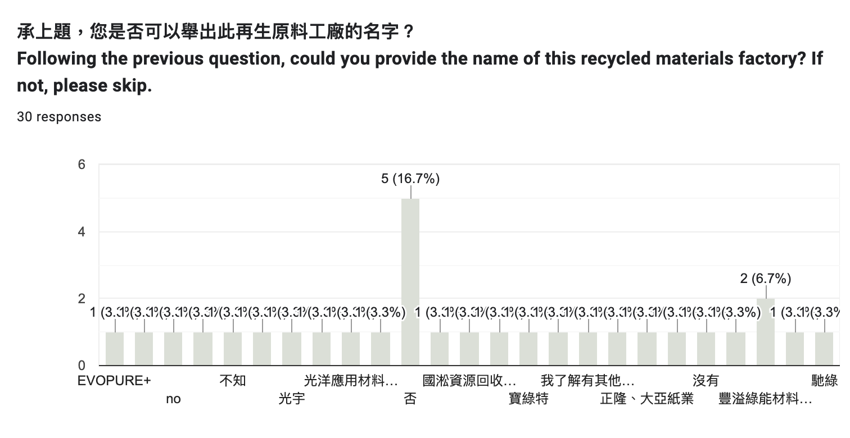Click the label 我了解有其他…
Viewport: 850px width, 438px height.
[x=588, y=381]
